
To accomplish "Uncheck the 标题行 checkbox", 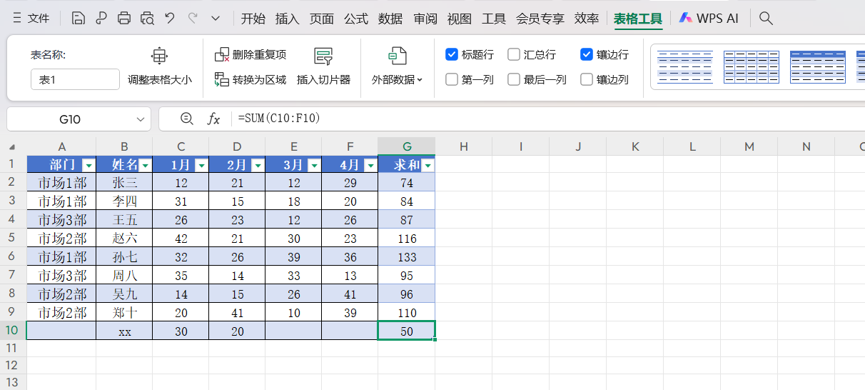I will click(x=452, y=54).
